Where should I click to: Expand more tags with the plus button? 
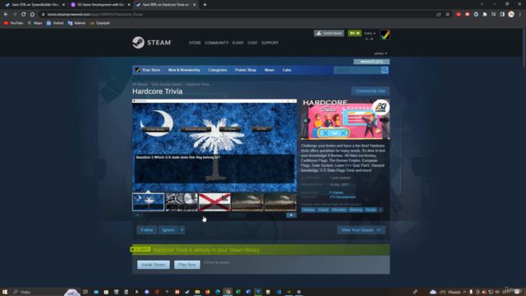[x=381, y=210]
